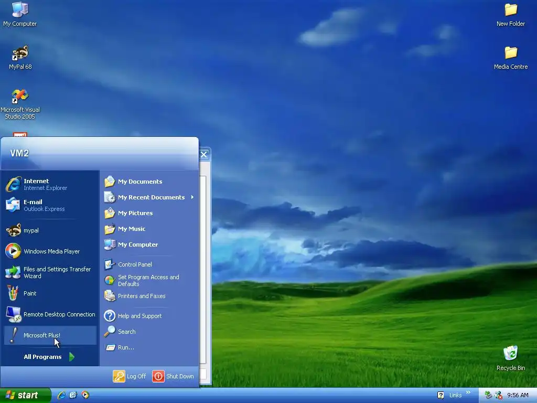
Task: Open Set Program Access and Defaults
Action: click(149, 280)
